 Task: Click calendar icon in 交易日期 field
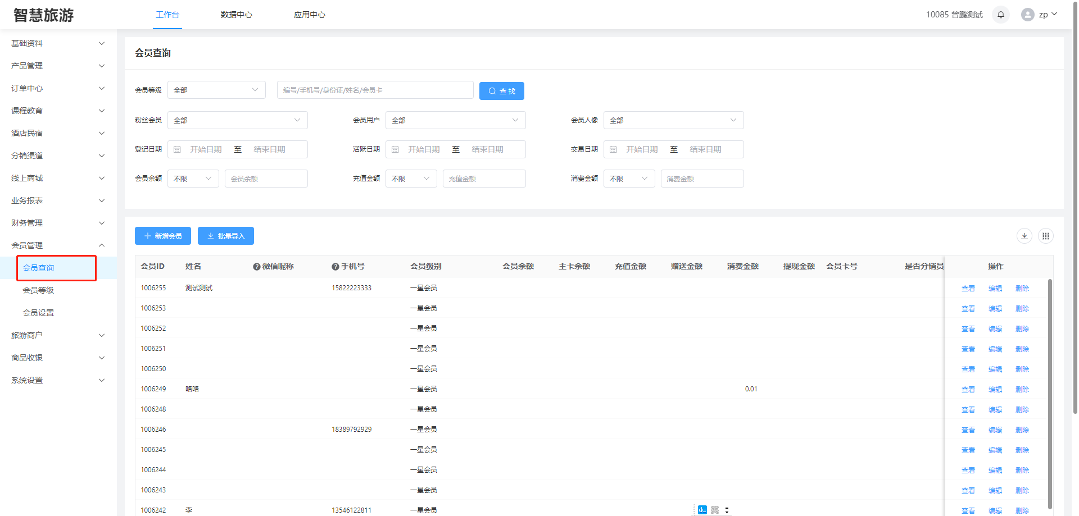[613, 149]
